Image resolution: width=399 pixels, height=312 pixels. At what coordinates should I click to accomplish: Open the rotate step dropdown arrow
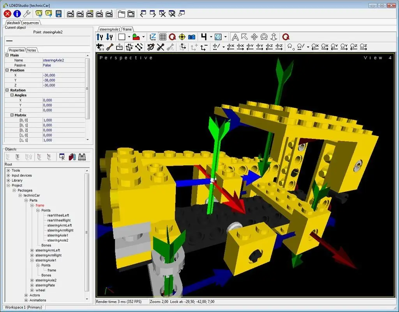pyautogui.click(x=308, y=47)
